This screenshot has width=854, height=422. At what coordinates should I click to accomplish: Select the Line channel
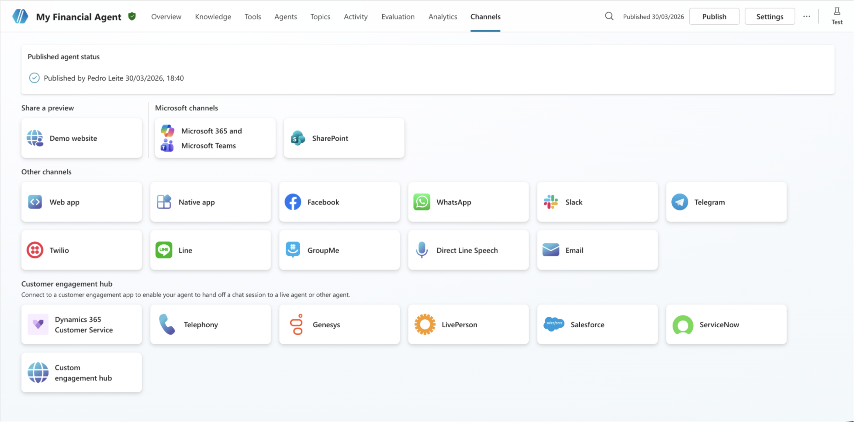tap(211, 250)
